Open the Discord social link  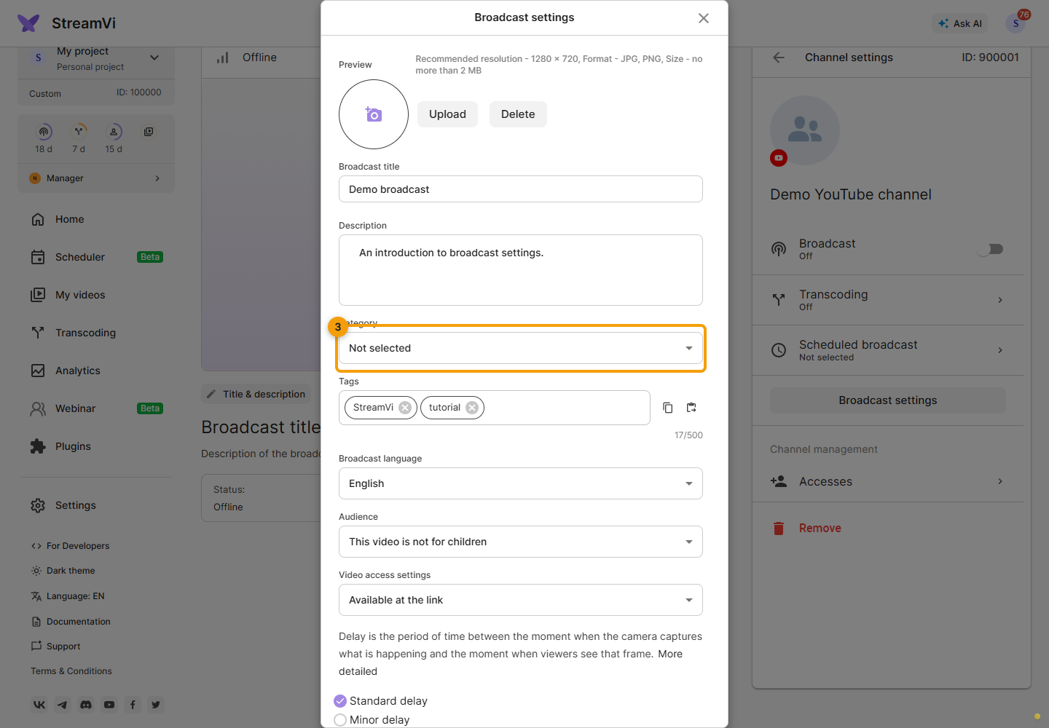(86, 705)
